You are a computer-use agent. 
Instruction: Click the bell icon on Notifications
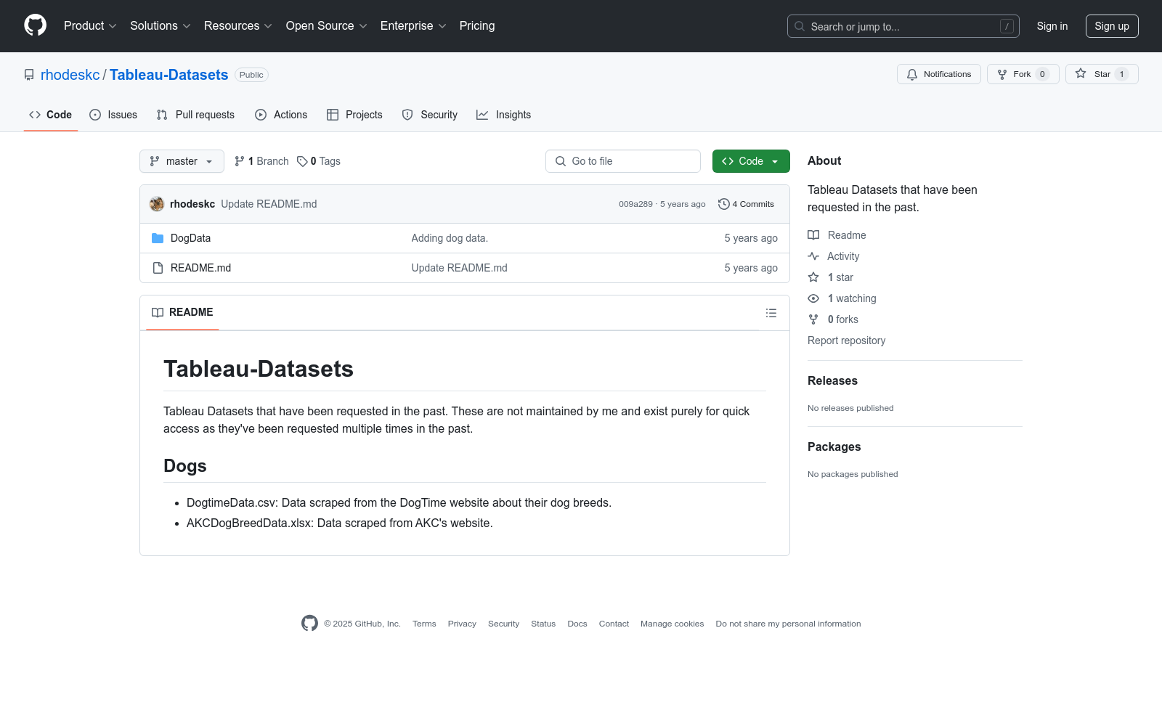click(x=912, y=74)
